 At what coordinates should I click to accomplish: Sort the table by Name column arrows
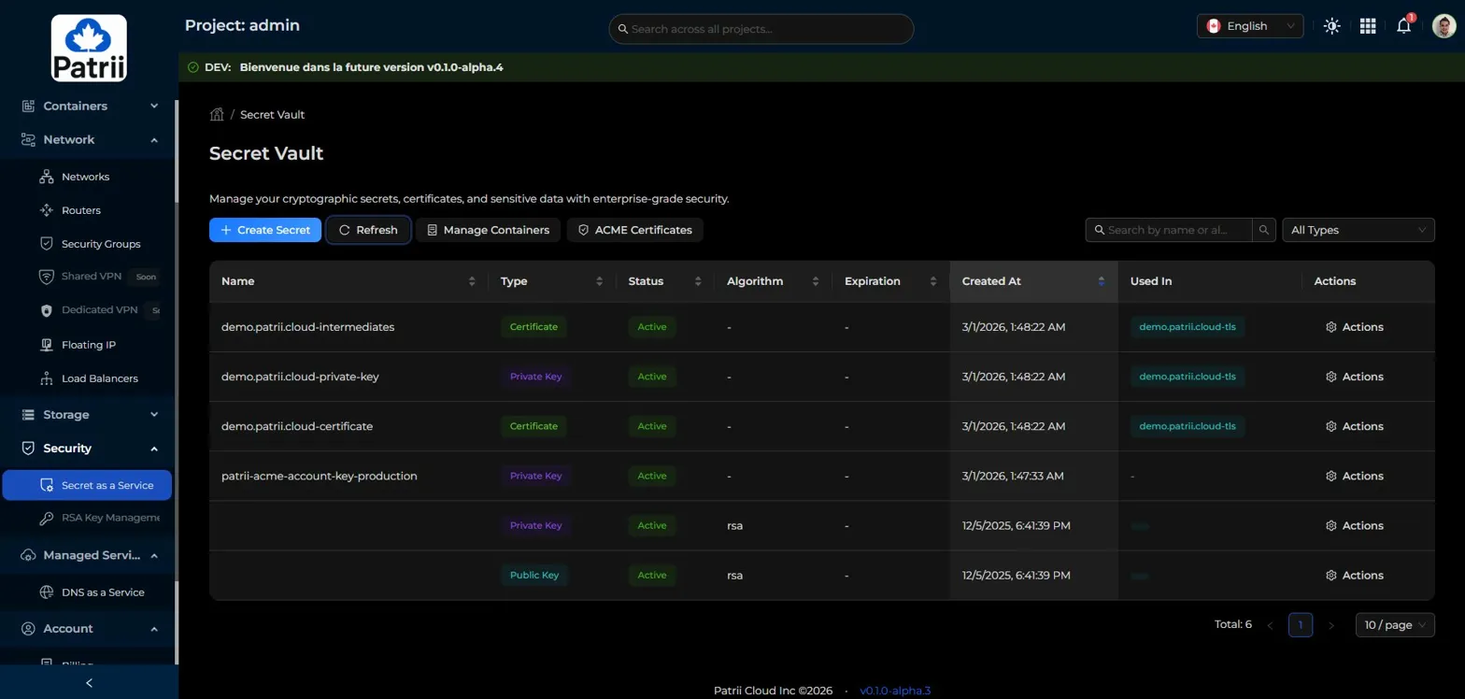pos(472,281)
